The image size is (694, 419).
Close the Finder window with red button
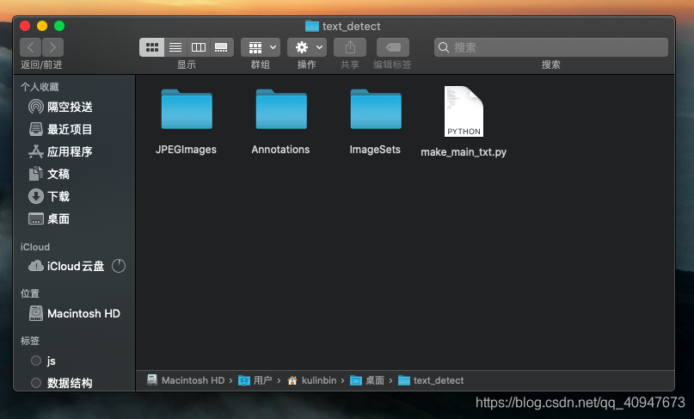25,26
